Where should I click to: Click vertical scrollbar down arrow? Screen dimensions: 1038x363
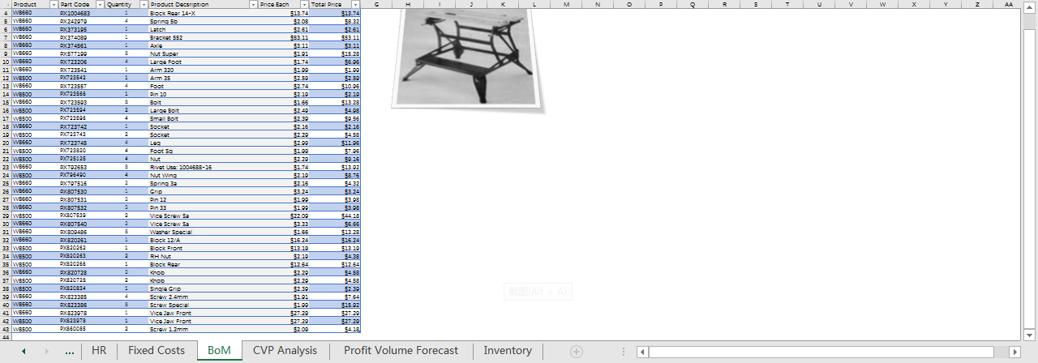tap(1030, 335)
